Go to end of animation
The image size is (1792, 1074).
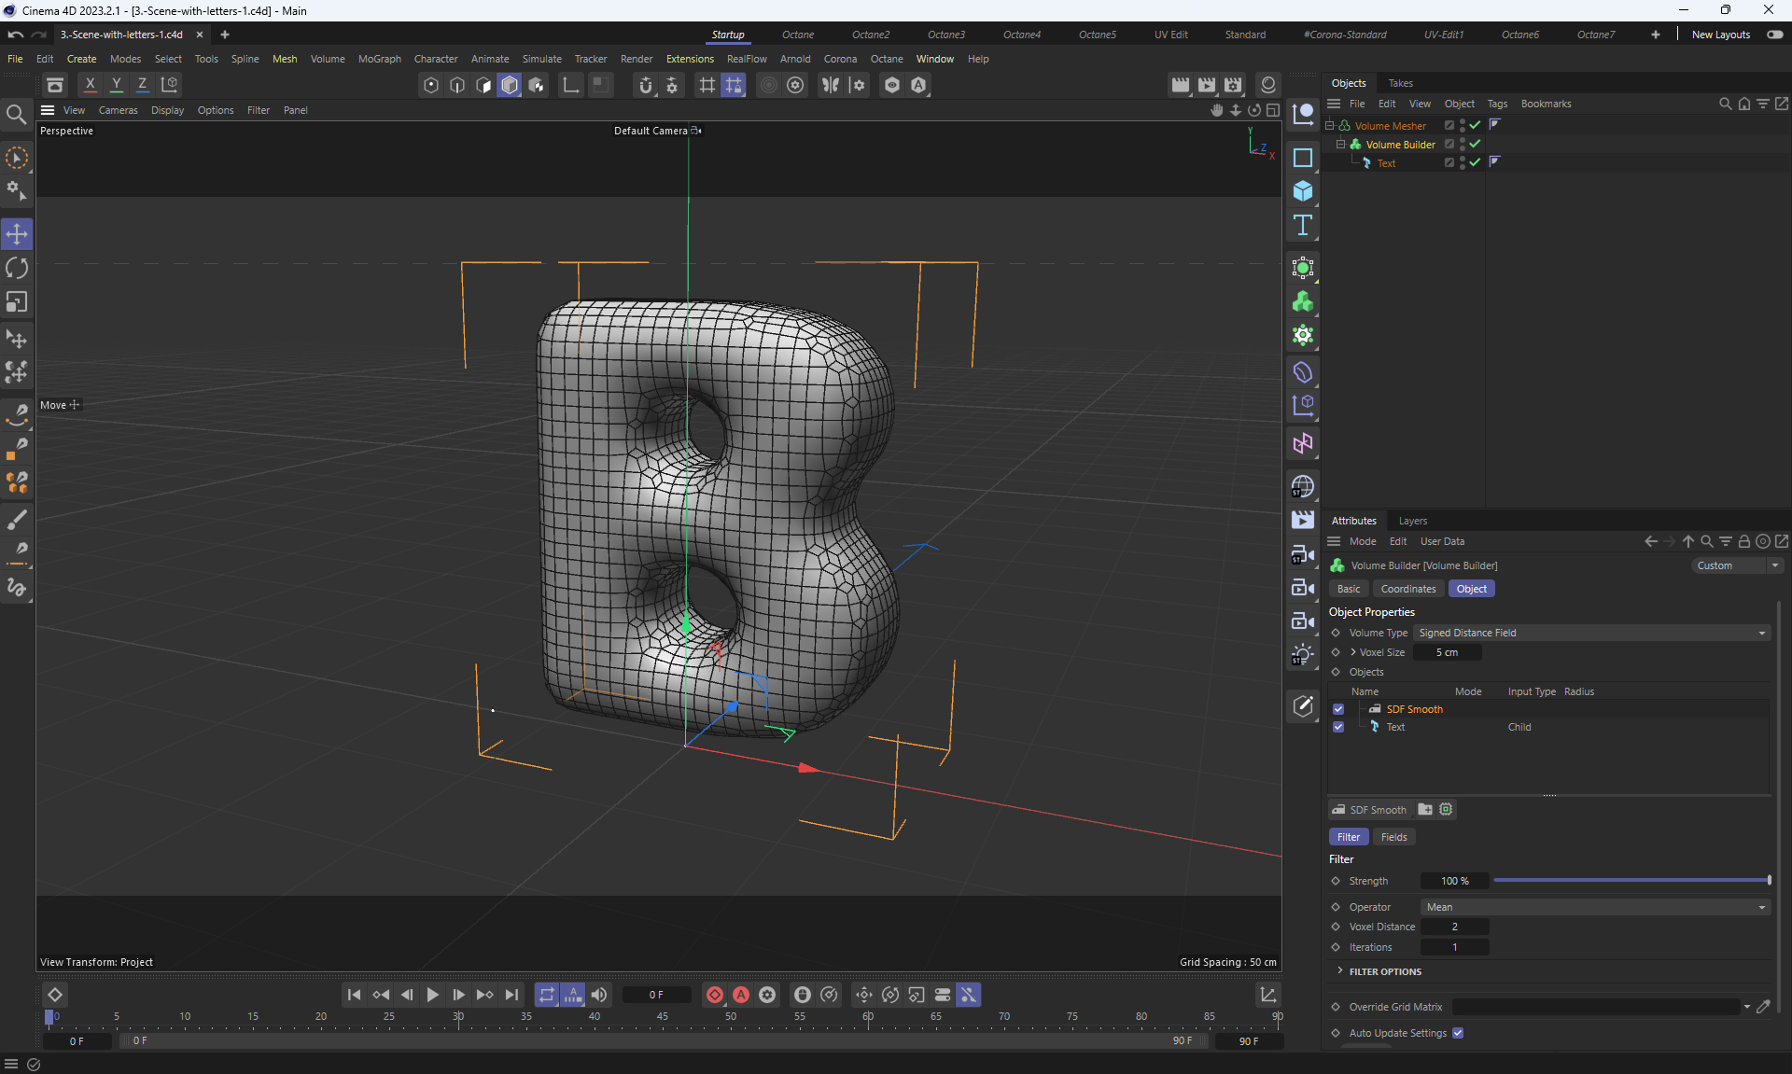click(511, 995)
